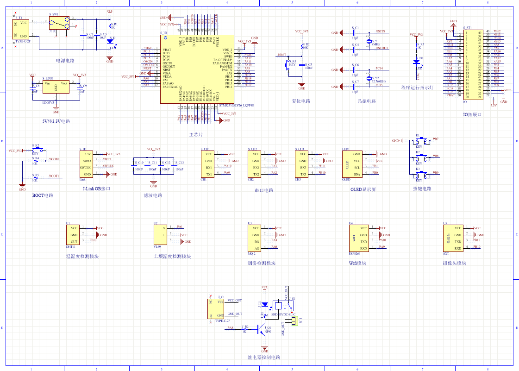Click the S_D2 program indicator LED
Viewport: 519px width, 371px height.
(416, 62)
